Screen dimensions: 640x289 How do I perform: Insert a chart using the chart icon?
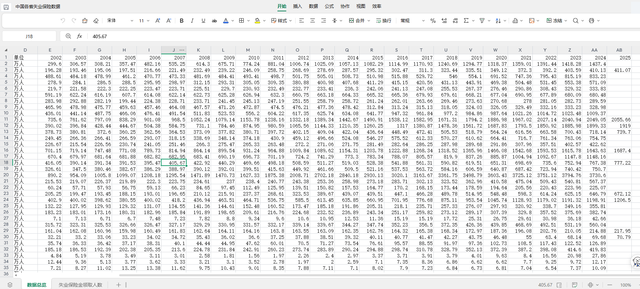[x=515, y=21]
